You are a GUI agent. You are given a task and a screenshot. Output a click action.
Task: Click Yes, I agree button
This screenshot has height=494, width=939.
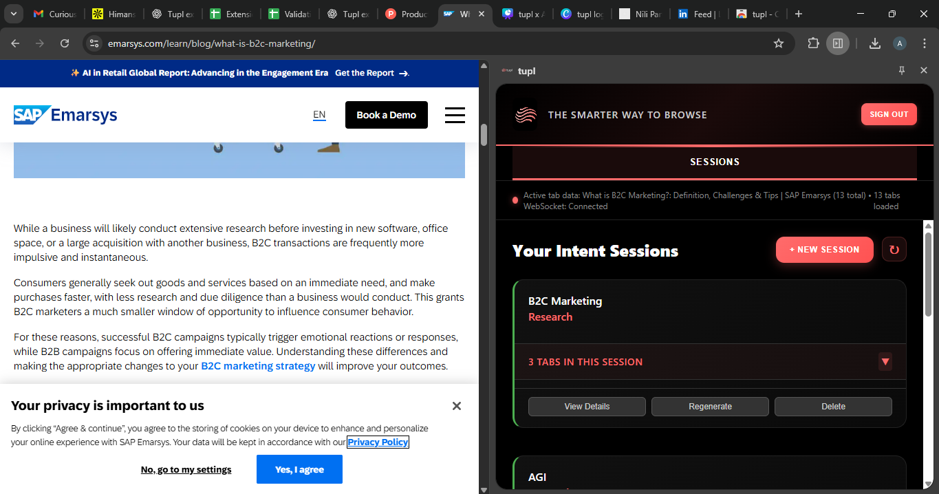299,469
